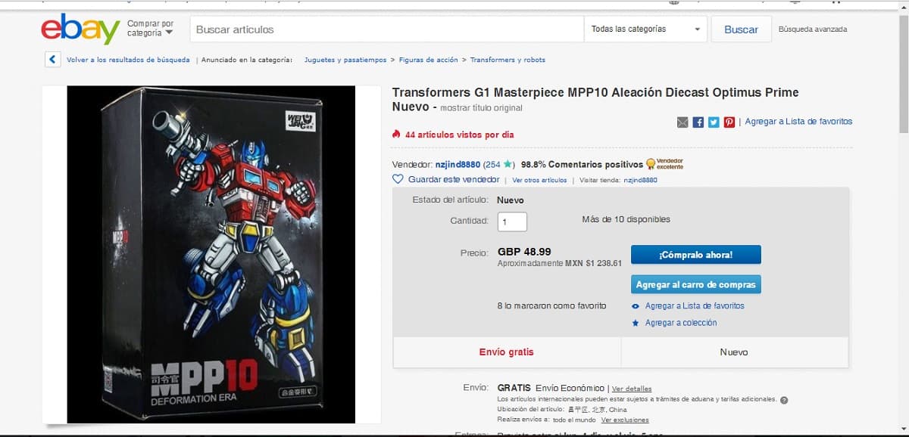The height and width of the screenshot is (437, 909).
Task: Share listing on Facebook icon
Action: click(698, 122)
